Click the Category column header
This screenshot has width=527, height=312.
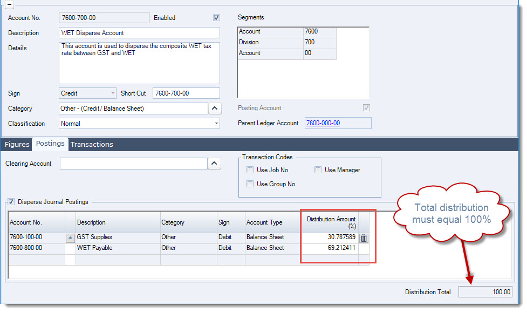[x=189, y=222]
